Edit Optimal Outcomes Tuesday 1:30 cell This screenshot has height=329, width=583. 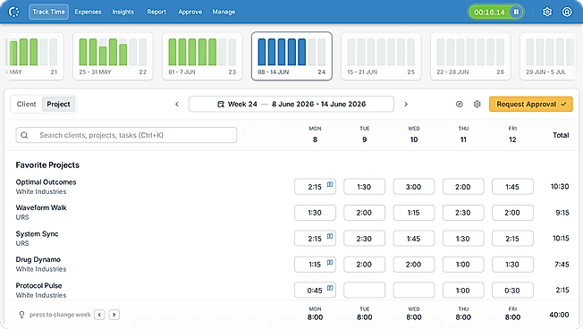click(364, 187)
